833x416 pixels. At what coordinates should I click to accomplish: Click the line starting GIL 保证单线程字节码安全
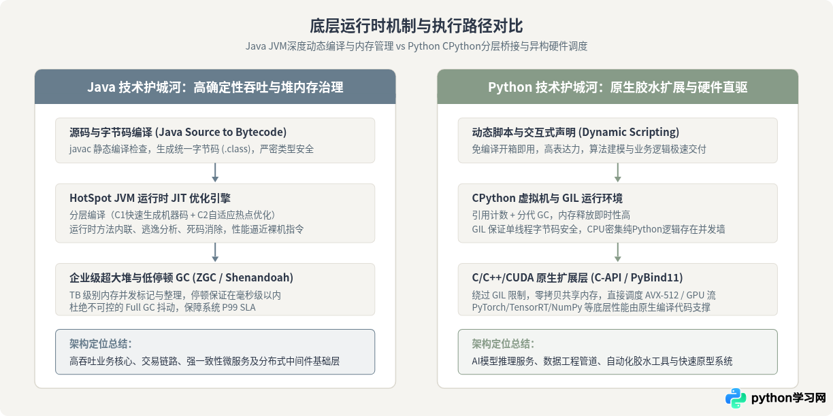pyautogui.click(x=599, y=229)
